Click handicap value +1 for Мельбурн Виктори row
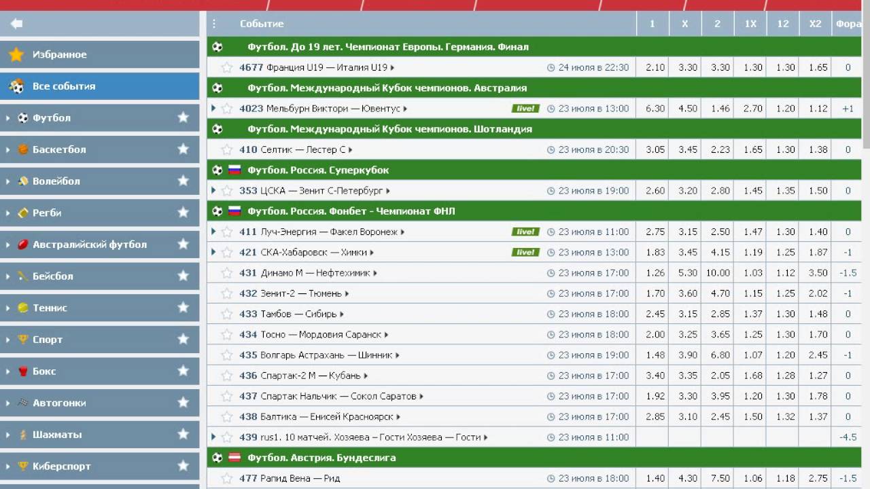Image resolution: width=870 pixels, height=489 pixels. click(x=848, y=109)
